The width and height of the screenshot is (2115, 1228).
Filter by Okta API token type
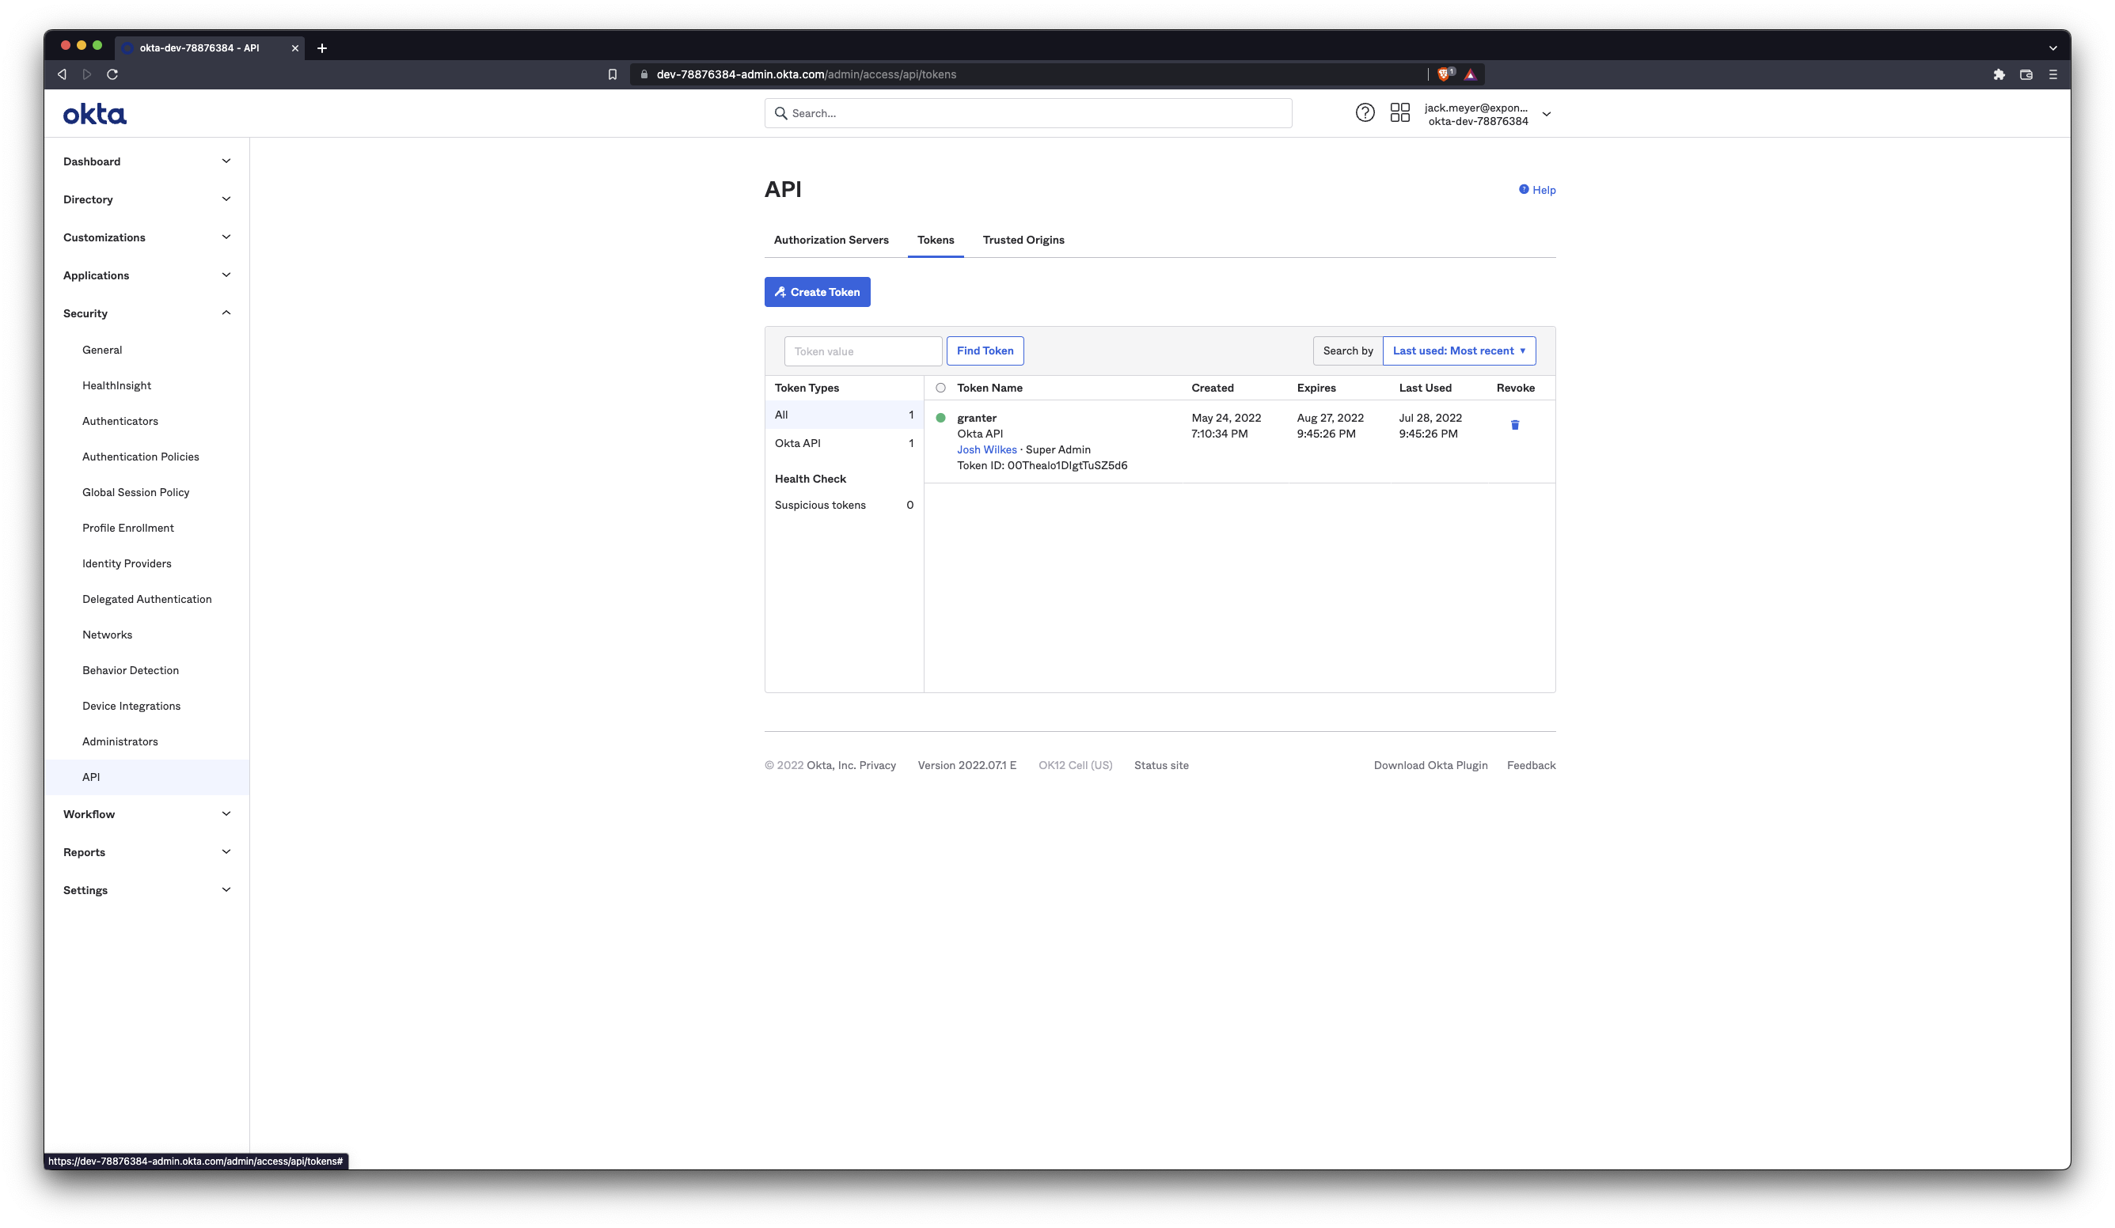coord(844,444)
